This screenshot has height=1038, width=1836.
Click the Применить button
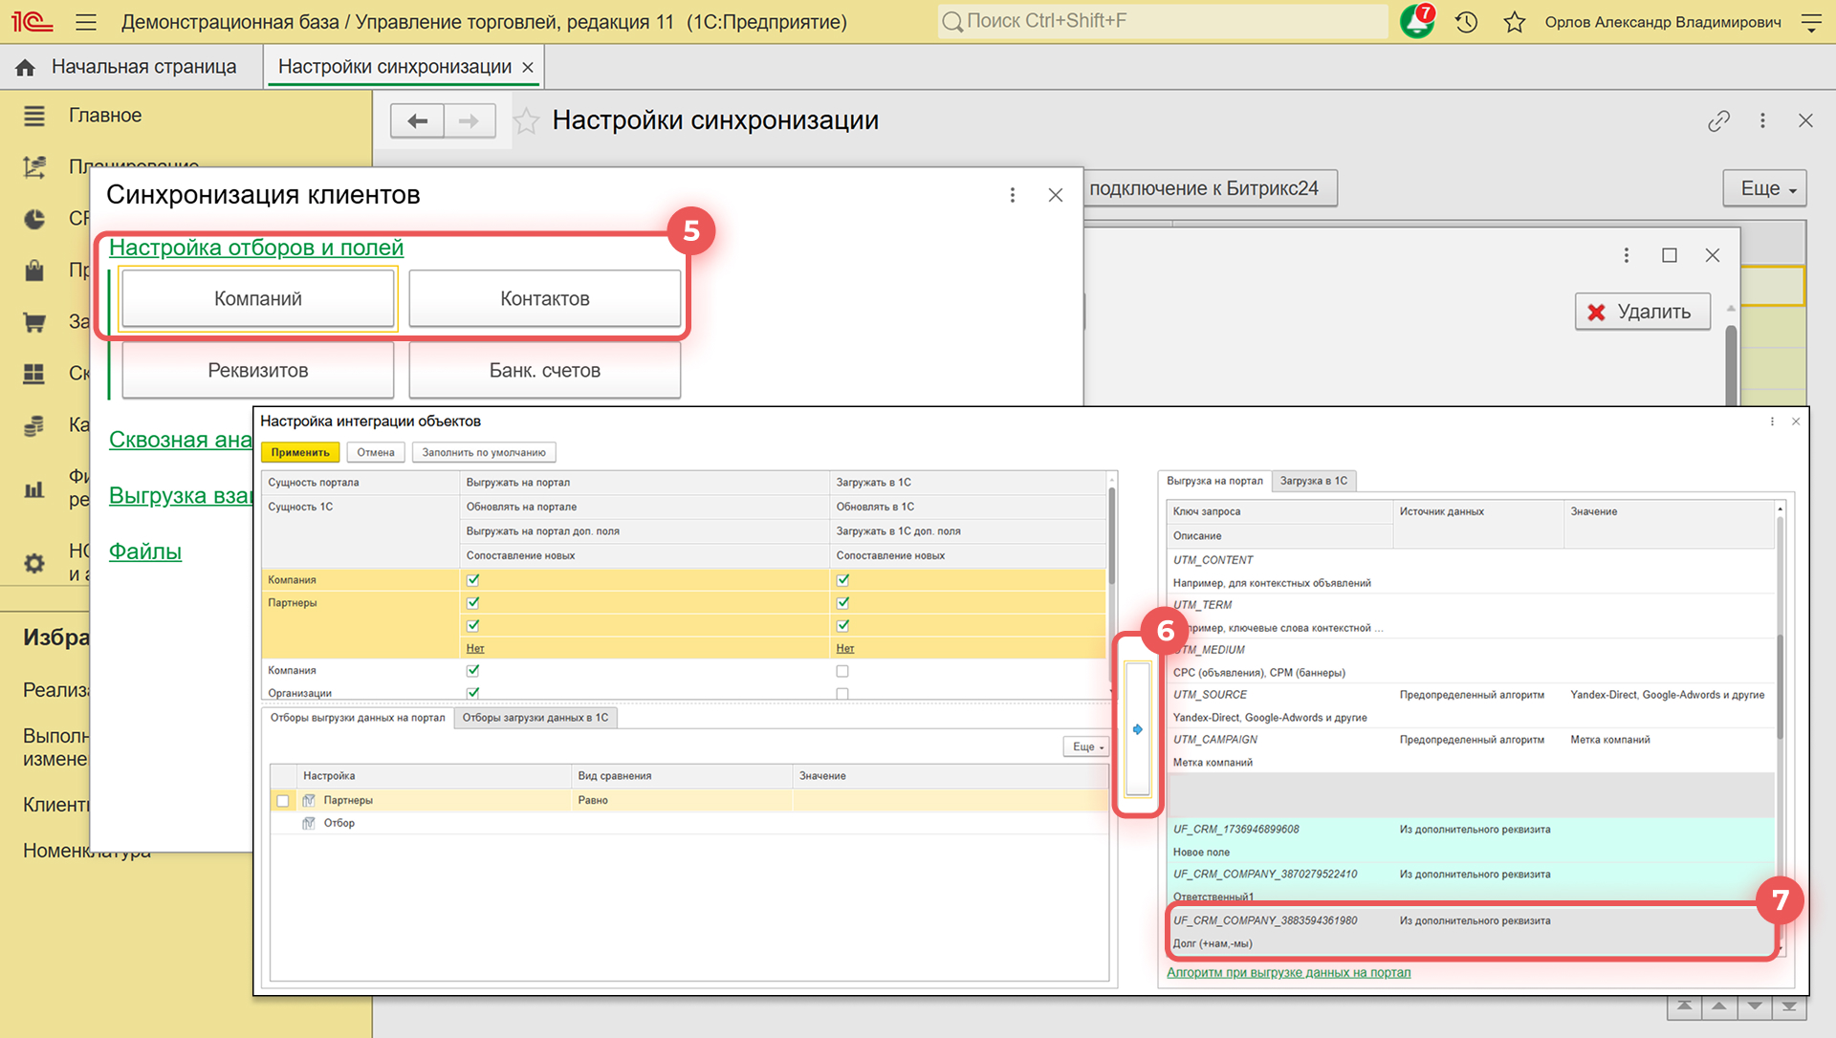(x=300, y=452)
